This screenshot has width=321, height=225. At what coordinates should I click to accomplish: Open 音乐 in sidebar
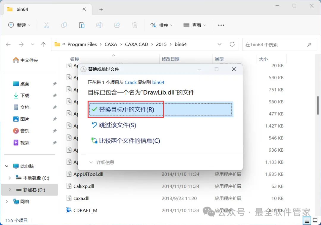pos(21,131)
